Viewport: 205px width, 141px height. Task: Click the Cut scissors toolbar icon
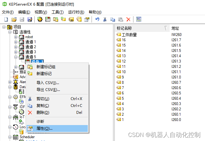tap(105, 19)
